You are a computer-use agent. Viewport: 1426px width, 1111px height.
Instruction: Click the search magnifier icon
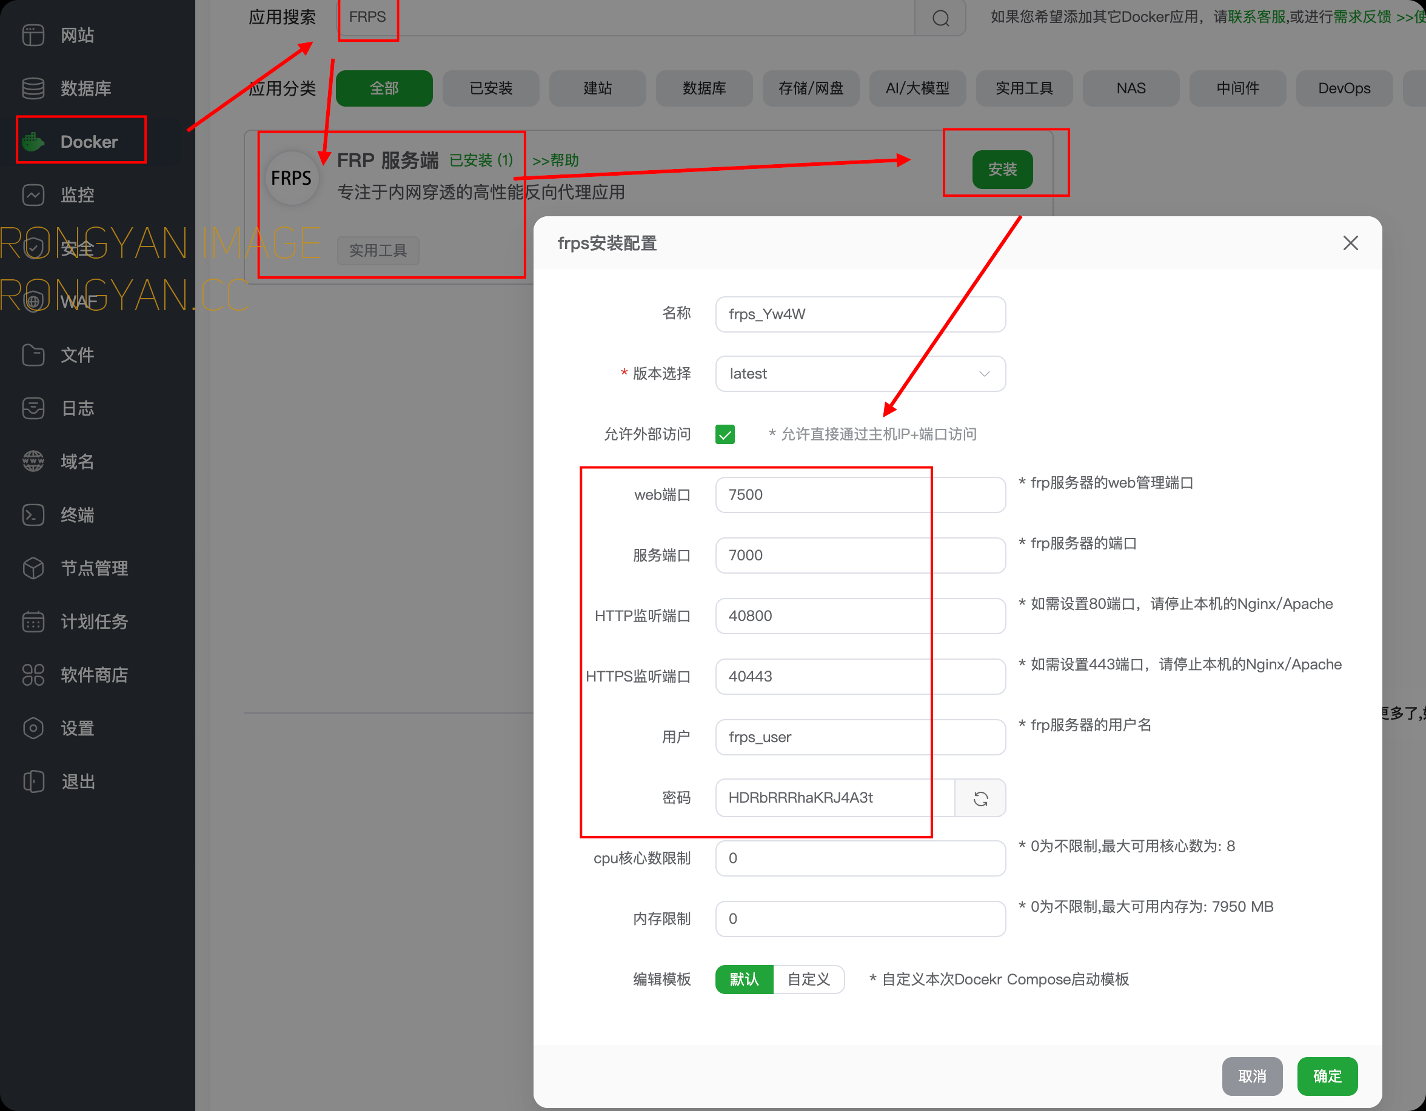[x=940, y=18]
